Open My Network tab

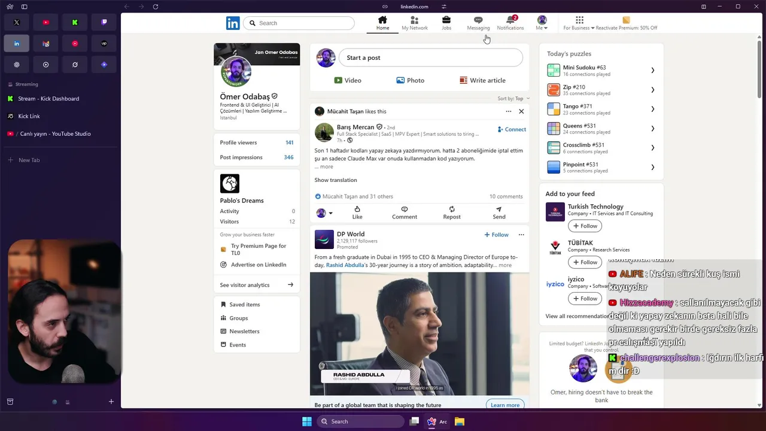point(415,23)
